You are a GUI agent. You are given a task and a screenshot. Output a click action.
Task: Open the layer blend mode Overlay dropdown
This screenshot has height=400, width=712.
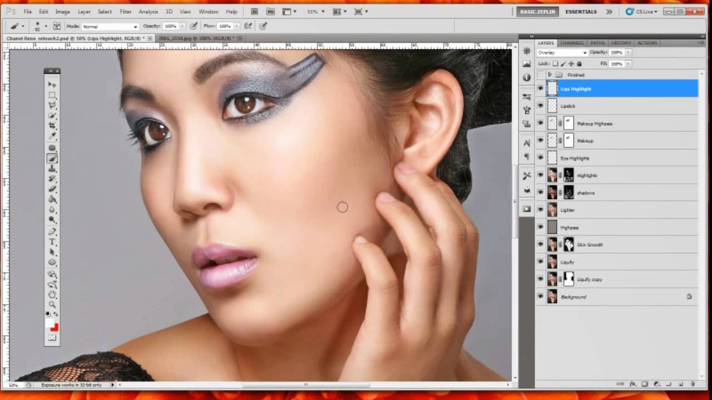pos(562,53)
